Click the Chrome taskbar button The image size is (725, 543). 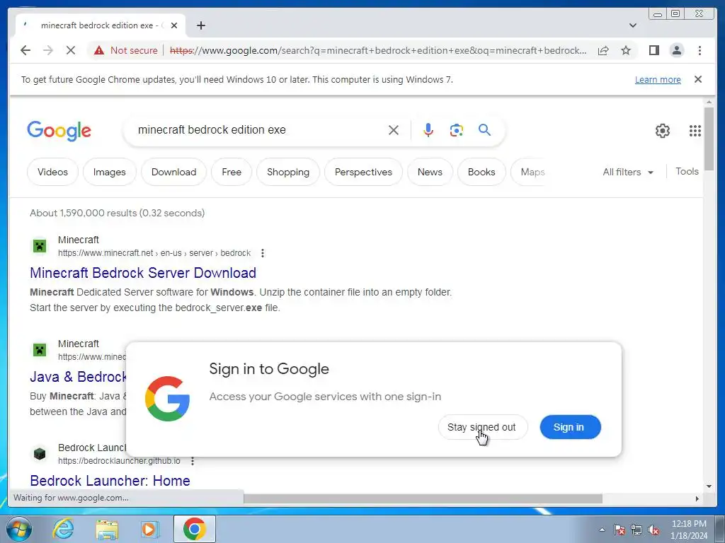[194, 529]
